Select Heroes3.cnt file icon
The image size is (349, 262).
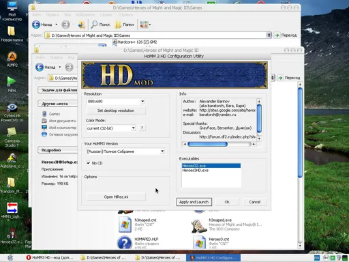[x=199, y=242]
